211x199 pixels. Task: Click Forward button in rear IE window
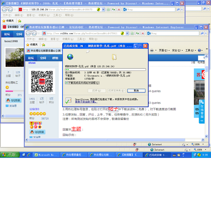[10, 10]
